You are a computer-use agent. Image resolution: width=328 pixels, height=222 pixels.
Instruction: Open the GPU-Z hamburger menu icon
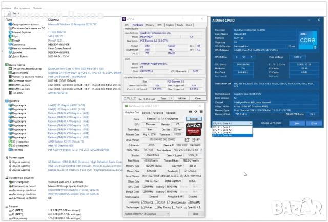tap(201, 112)
